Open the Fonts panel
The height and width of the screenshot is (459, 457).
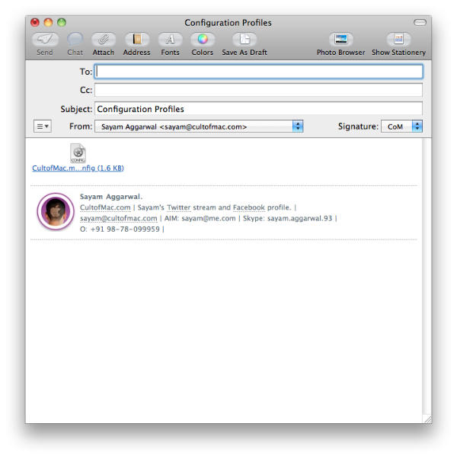pyautogui.click(x=170, y=39)
